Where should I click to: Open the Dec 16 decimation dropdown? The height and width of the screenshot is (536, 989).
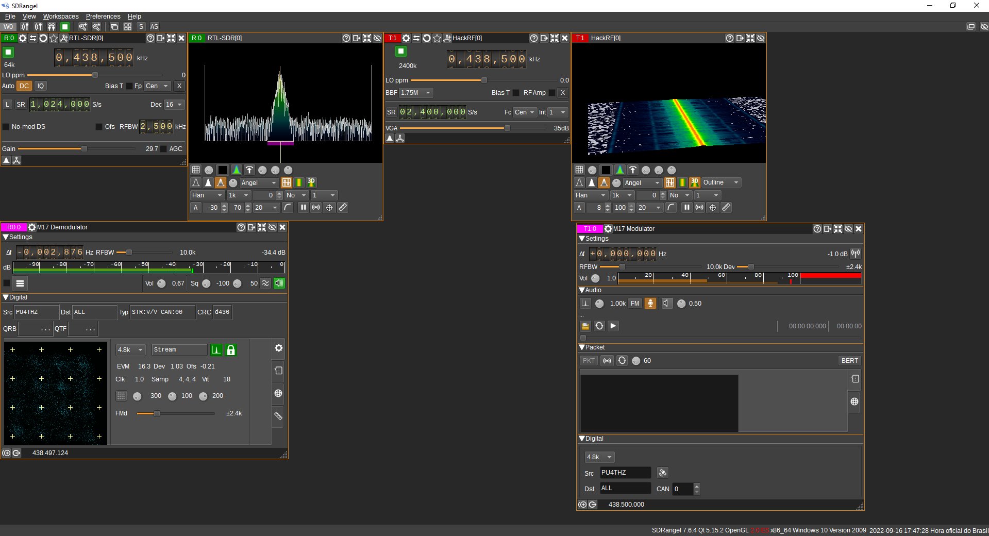(x=174, y=105)
